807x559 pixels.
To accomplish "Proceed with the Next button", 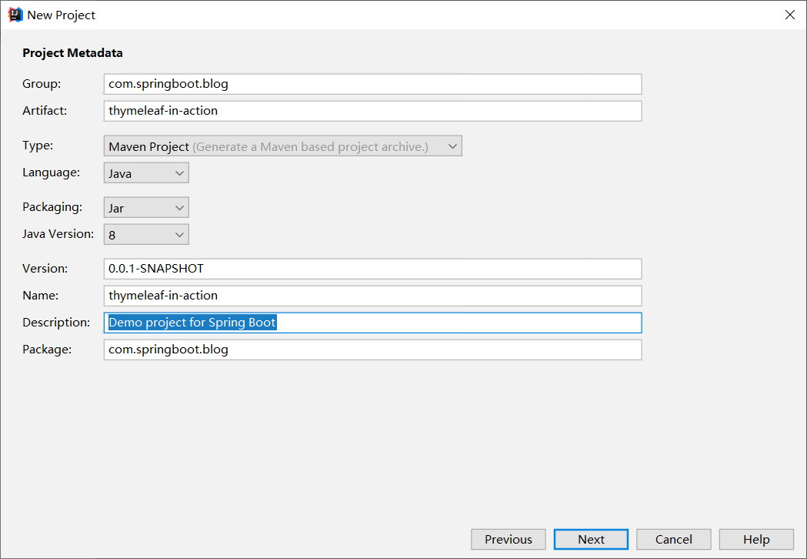I will [x=591, y=539].
